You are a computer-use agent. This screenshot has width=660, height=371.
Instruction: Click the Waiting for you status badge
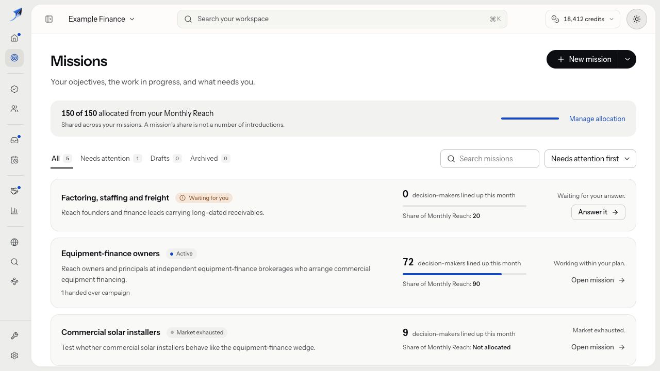pyautogui.click(x=204, y=198)
